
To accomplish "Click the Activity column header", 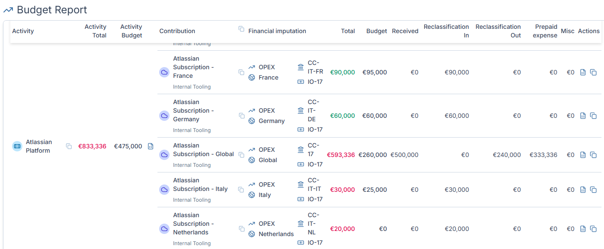I will click(23, 31).
